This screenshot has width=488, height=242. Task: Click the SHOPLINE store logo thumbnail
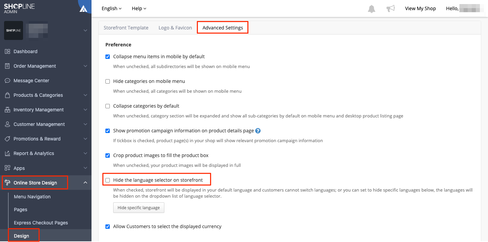(x=14, y=30)
